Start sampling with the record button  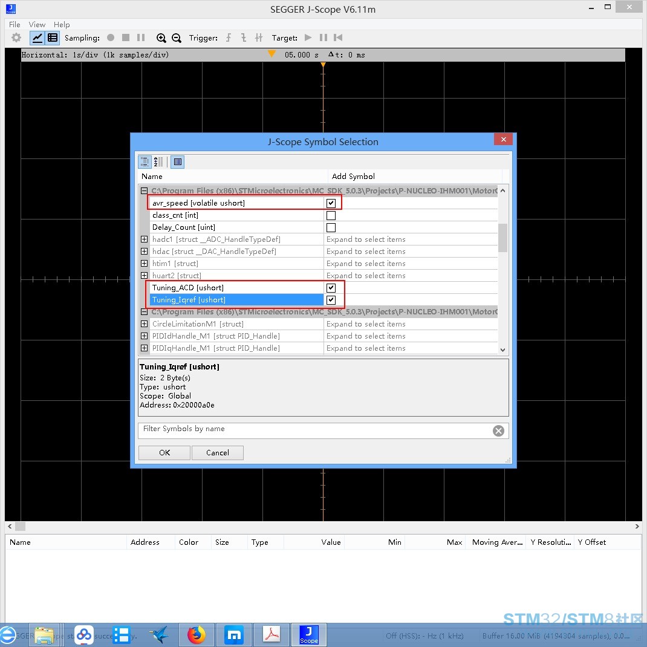111,37
